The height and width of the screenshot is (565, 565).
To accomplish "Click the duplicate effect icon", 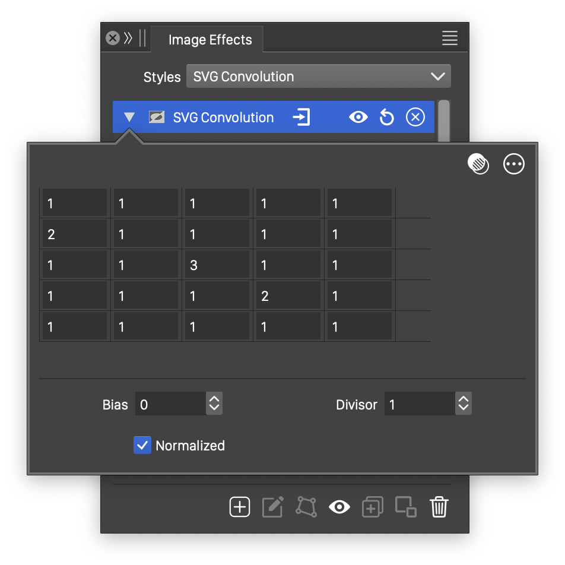I will coord(372,507).
